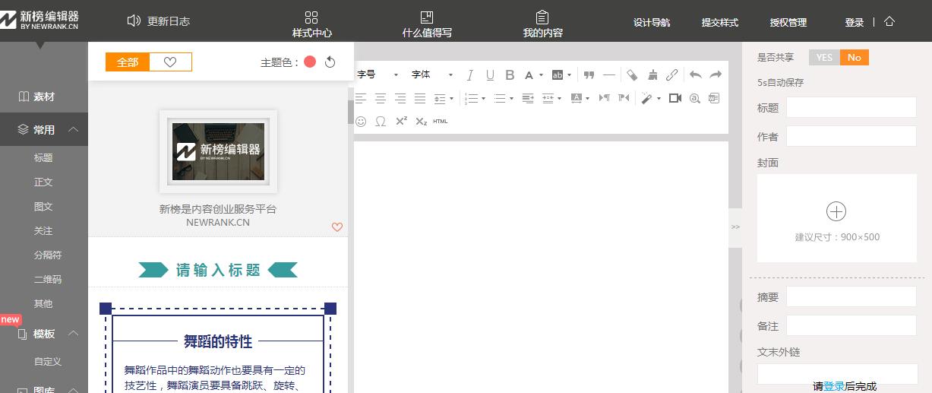Apply bold formatting in editor toolbar

click(x=510, y=74)
